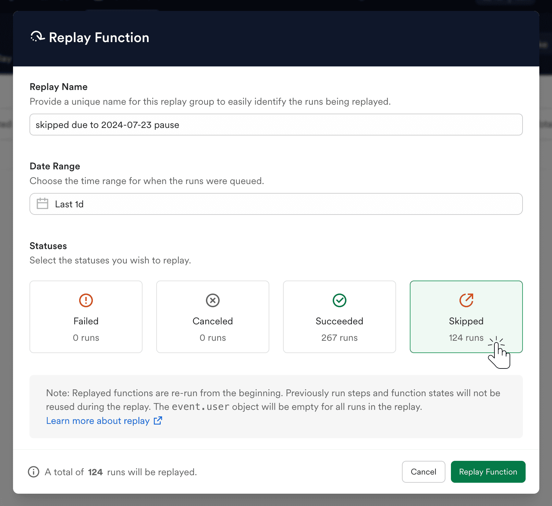Click the green Replay Function button
This screenshot has height=506, width=552.
(488, 472)
